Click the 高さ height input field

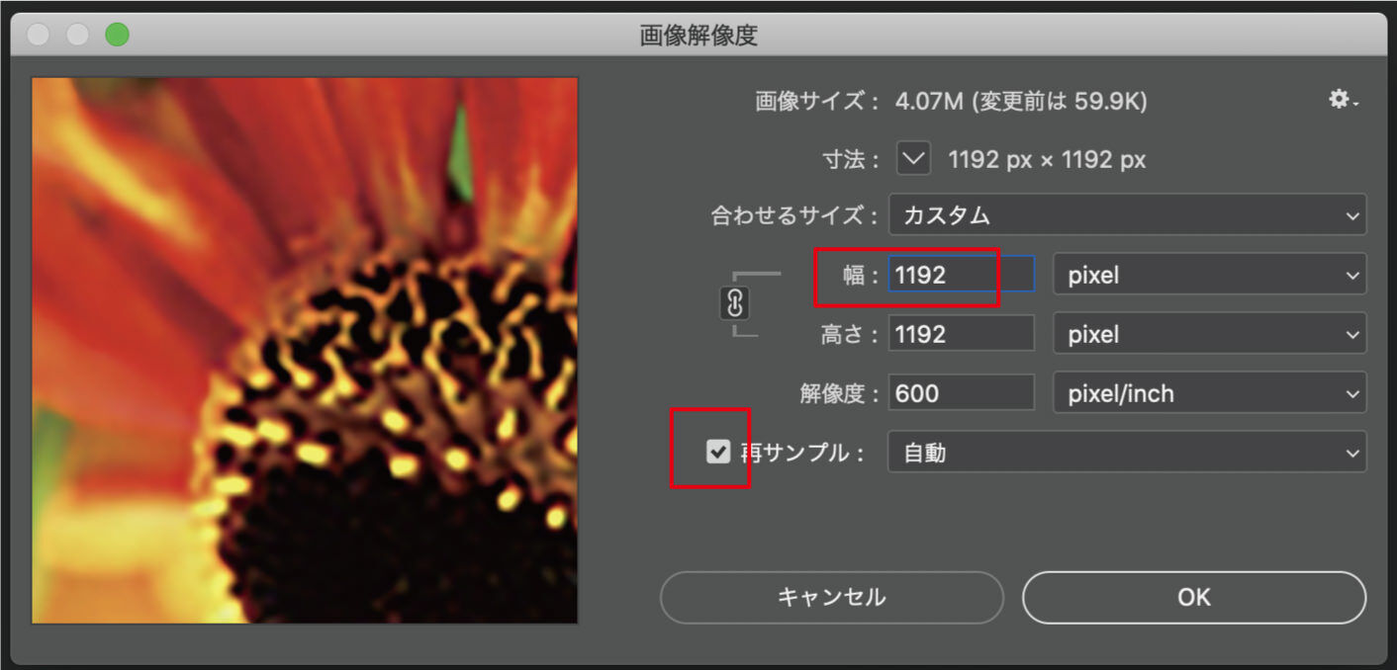(962, 334)
